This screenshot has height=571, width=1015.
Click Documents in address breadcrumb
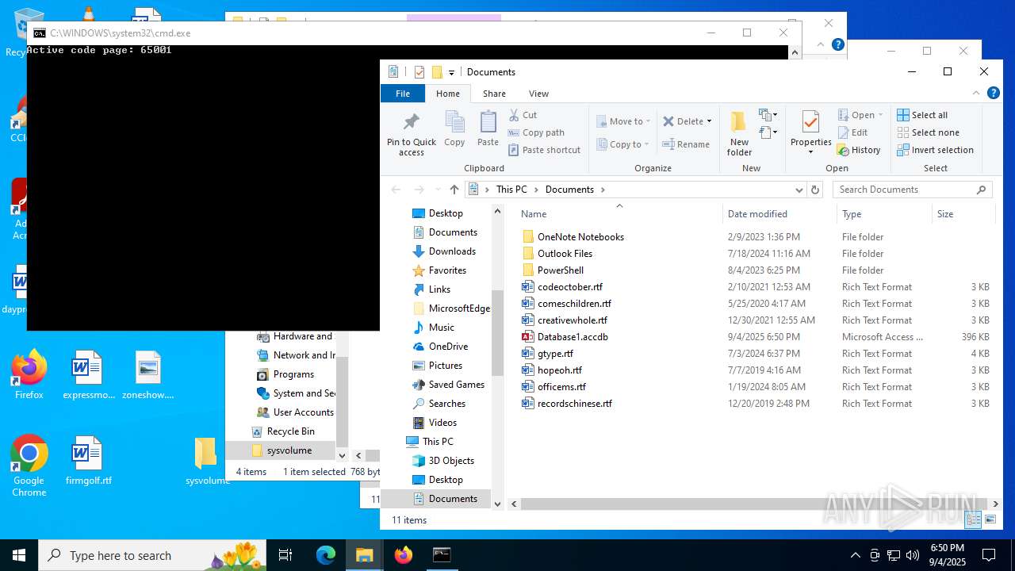click(x=569, y=190)
